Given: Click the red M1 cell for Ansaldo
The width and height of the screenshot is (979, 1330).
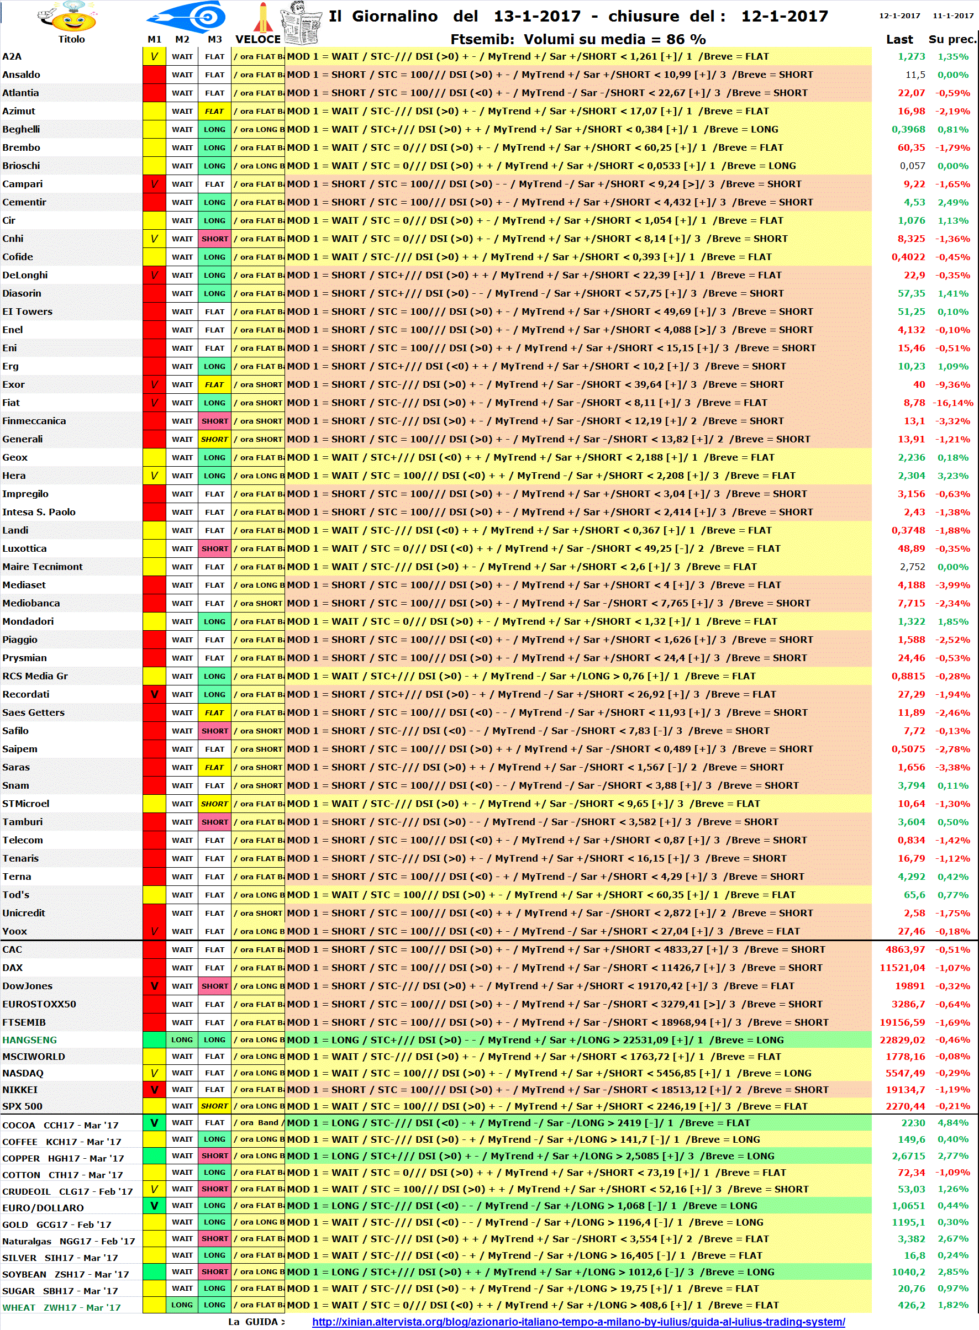Looking at the screenshot, I should (154, 75).
